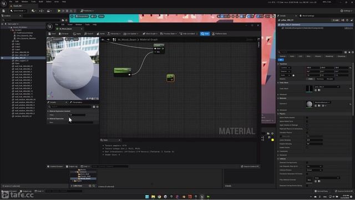Open Edit menu in material editor window
355x200 pixels.
click(x=63, y=24)
